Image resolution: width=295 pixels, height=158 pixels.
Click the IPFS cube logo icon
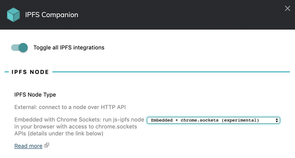click(x=13, y=15)
